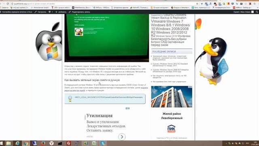Open Excel from the taskbar
This screenshot has height=146, width=259.
pyautogui.click(x=94, y=143)
